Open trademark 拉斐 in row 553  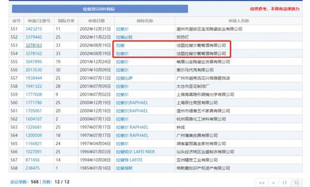pyautogui.click(x=120, y=45)
